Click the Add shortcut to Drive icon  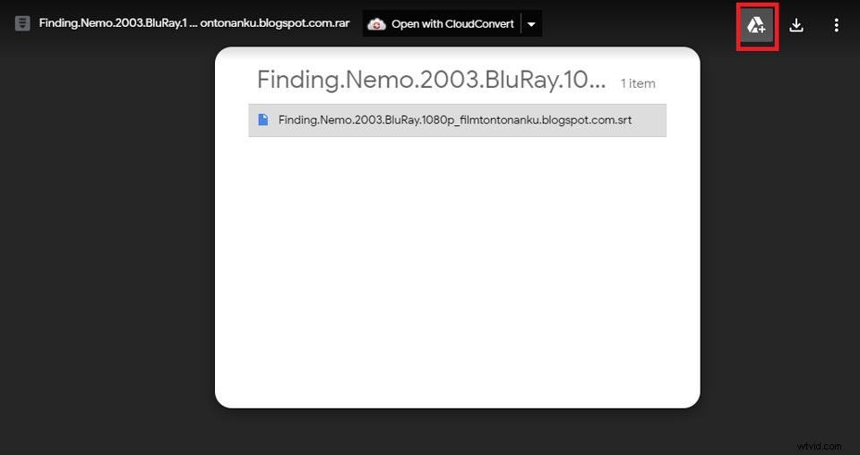756,25
